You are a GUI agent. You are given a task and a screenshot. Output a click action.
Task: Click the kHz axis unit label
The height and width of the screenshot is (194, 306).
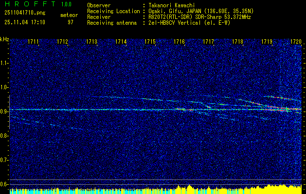coord(4,40)
